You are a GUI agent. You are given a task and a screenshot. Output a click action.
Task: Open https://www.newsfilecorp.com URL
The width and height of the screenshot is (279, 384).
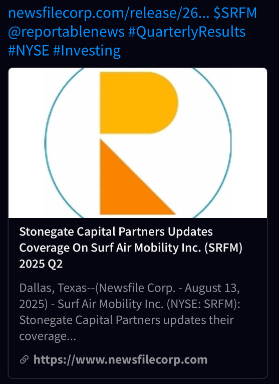click(x=120, y=360)
